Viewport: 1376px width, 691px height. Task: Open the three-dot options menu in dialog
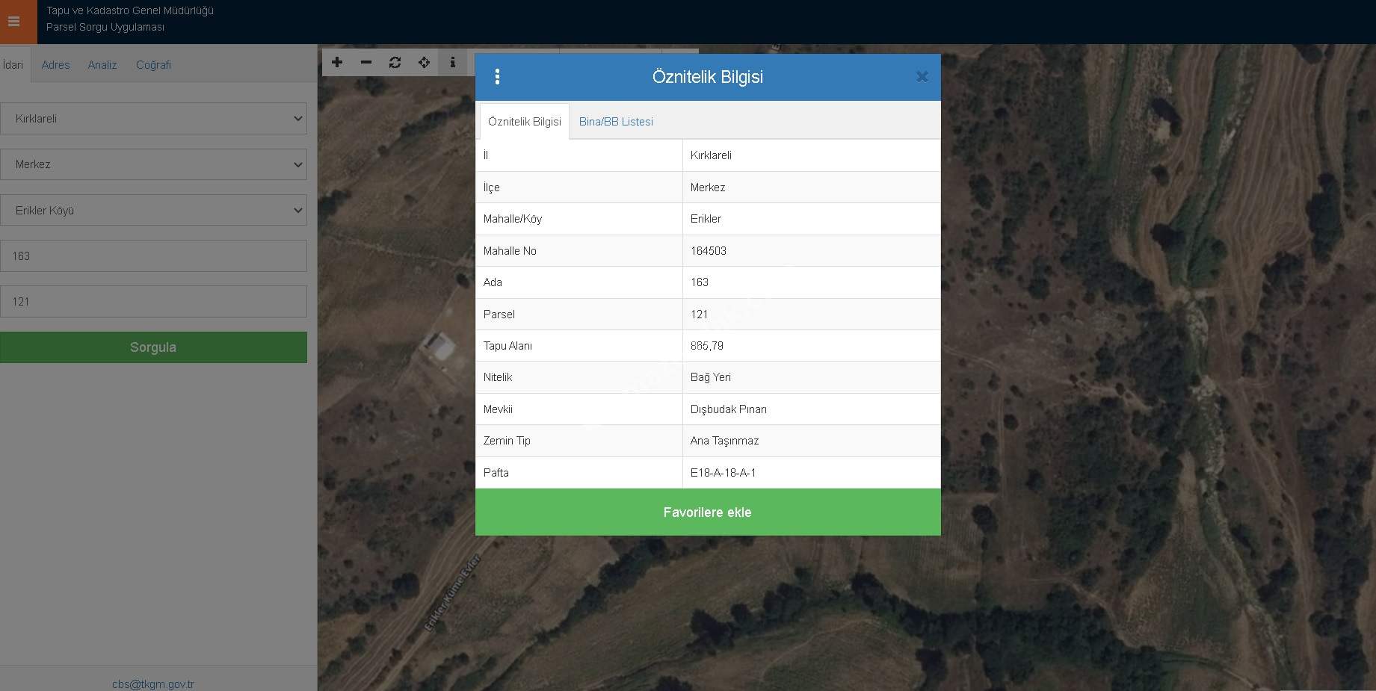coord(497,77)
